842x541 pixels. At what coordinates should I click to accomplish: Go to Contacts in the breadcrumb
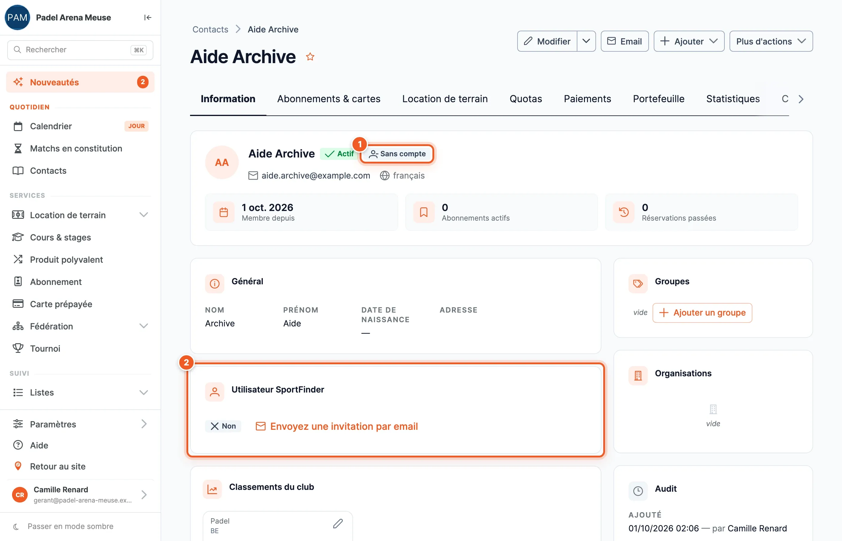pos(210,29)
